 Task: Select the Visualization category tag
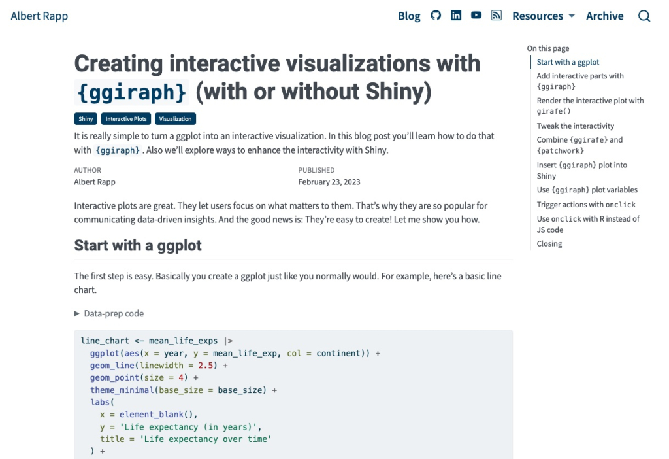coord(175,119)
